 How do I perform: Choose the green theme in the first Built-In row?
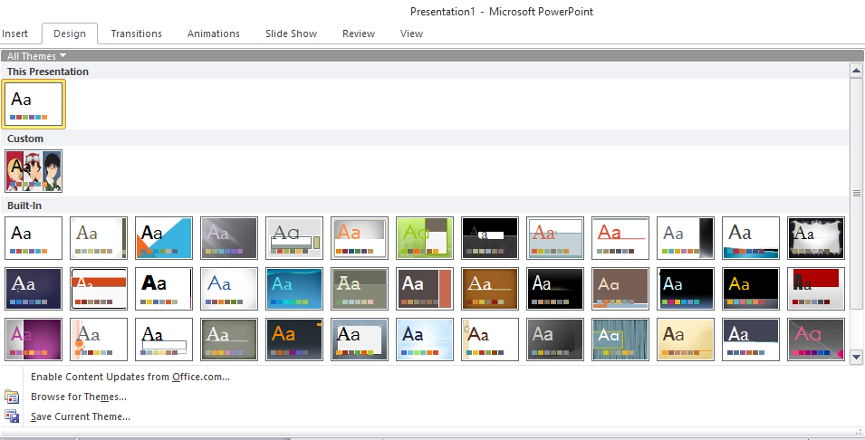click(x=425, y=238)
